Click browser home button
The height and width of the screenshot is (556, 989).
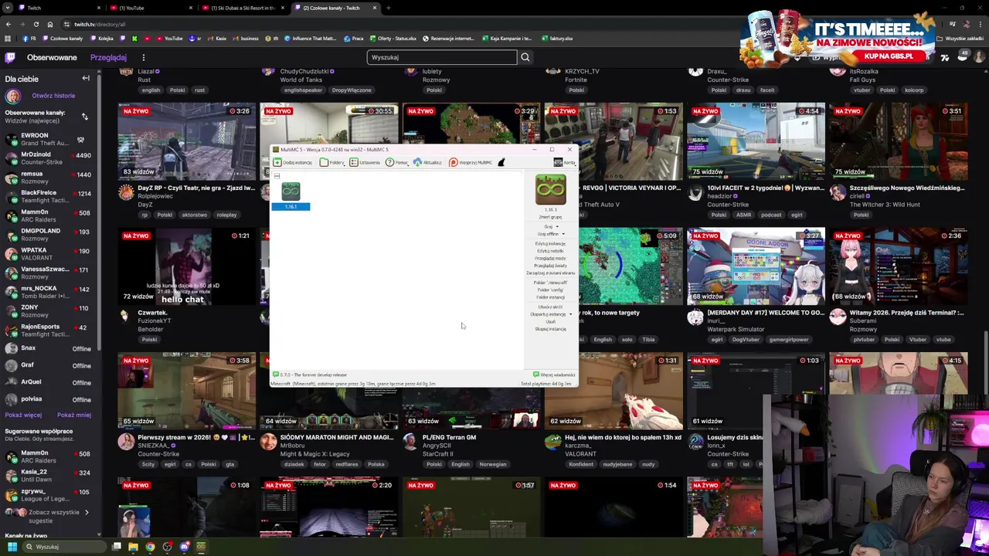[49, 24]
